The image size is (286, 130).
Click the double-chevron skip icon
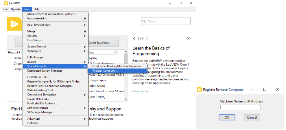point(189,38)
